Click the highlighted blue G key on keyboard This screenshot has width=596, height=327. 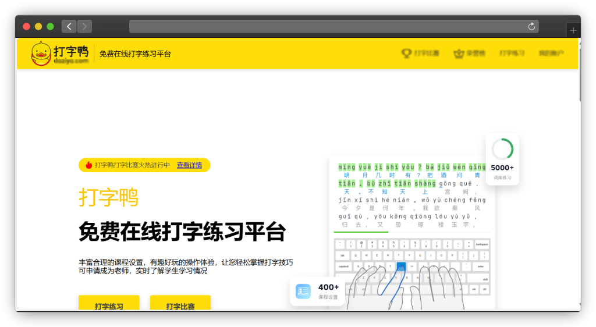click(x=401, y=266)
